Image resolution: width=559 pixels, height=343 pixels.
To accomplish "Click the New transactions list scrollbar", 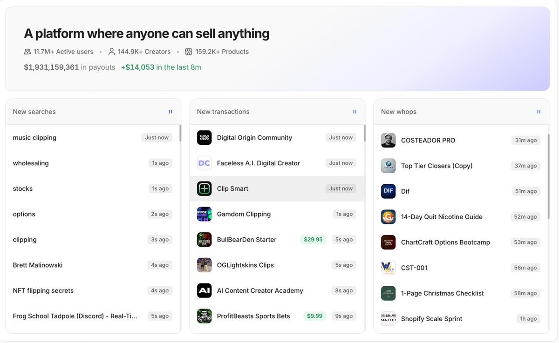I will [364, 133].
